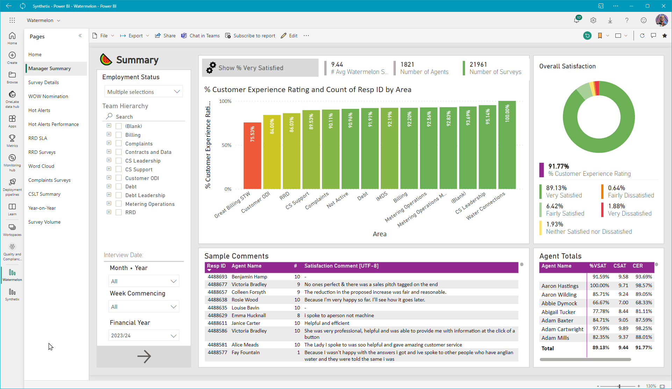Expand the CS Support tree node
Screen dimensions: 672x389
click(109, 169)
